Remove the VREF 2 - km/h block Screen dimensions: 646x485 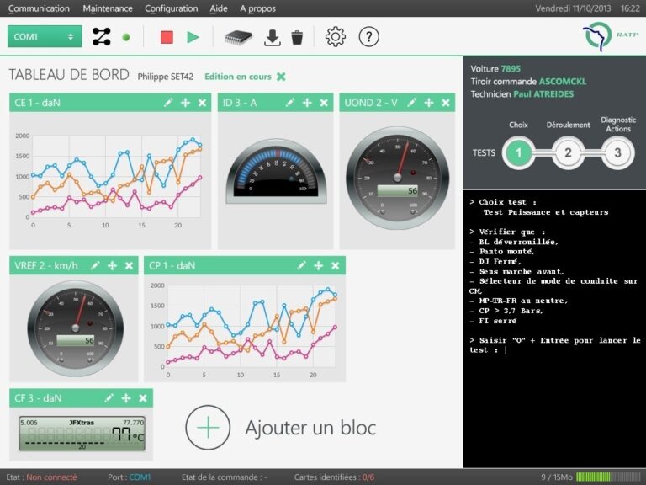tap(129, 265)
